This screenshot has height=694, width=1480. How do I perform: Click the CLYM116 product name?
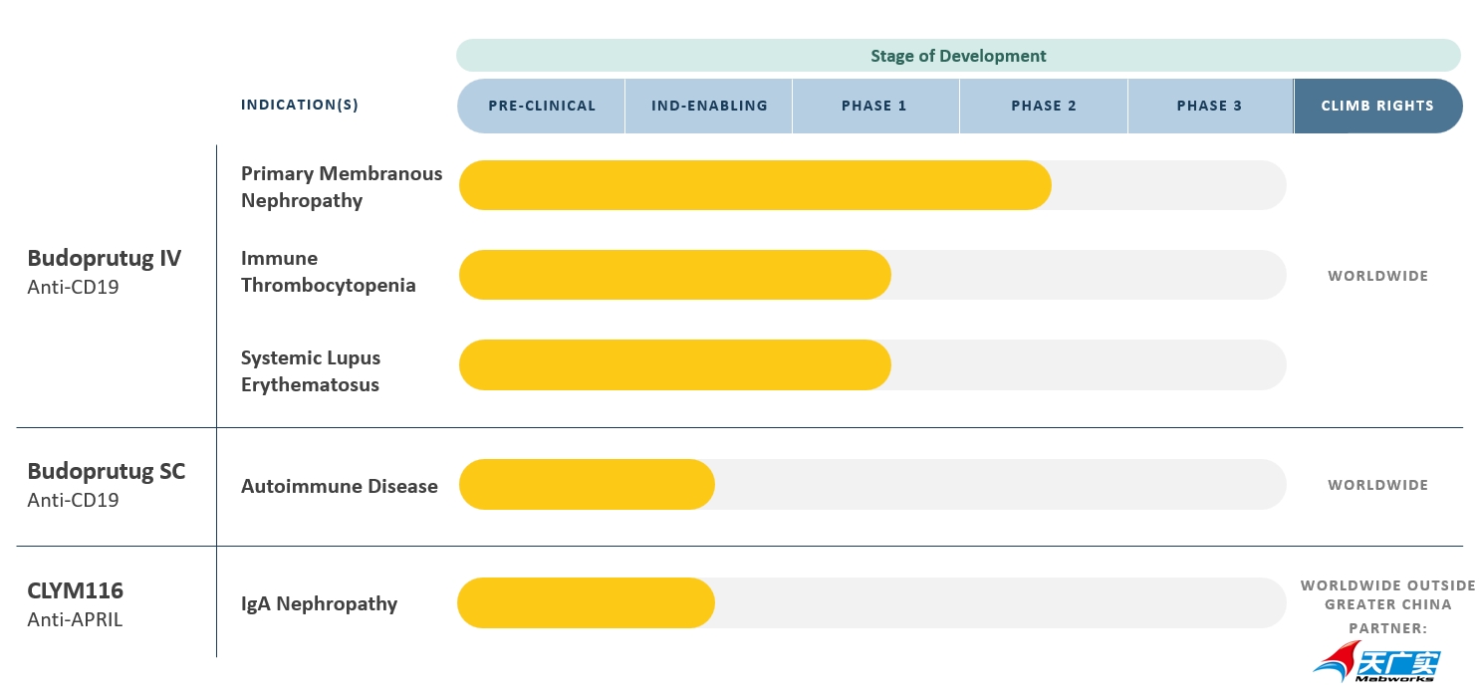point(75,590)
